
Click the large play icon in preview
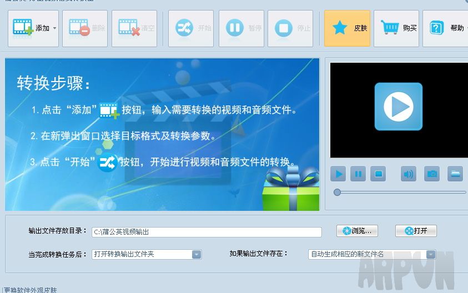399,107
